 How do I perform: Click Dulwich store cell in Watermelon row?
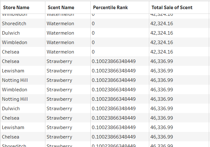point(11,33)
